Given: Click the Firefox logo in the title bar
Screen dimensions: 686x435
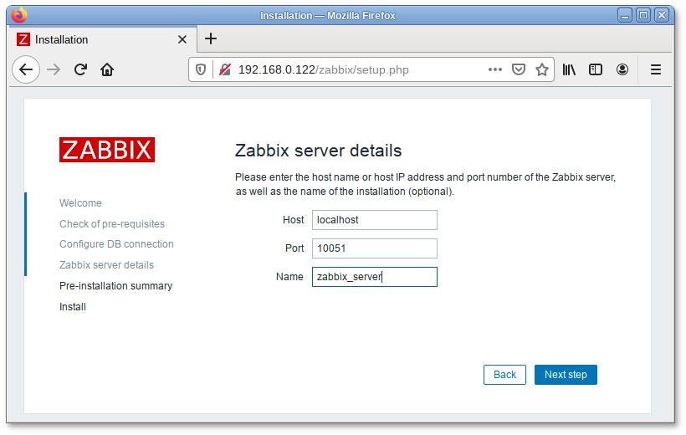Looking at the screenshot, I should click(19, 15).
